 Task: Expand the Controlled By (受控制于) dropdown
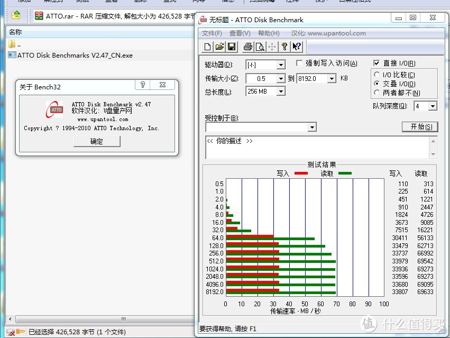pos(312,127)
